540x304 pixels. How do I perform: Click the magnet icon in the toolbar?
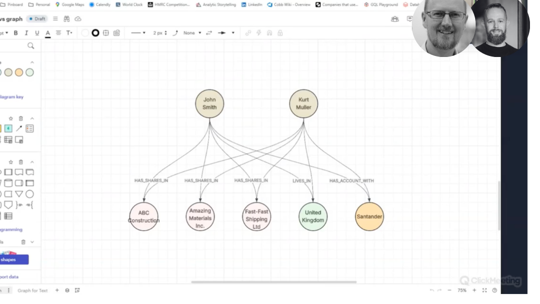point(269,33)
